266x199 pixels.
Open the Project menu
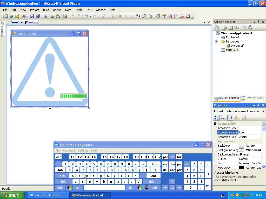tap(35, 10)
